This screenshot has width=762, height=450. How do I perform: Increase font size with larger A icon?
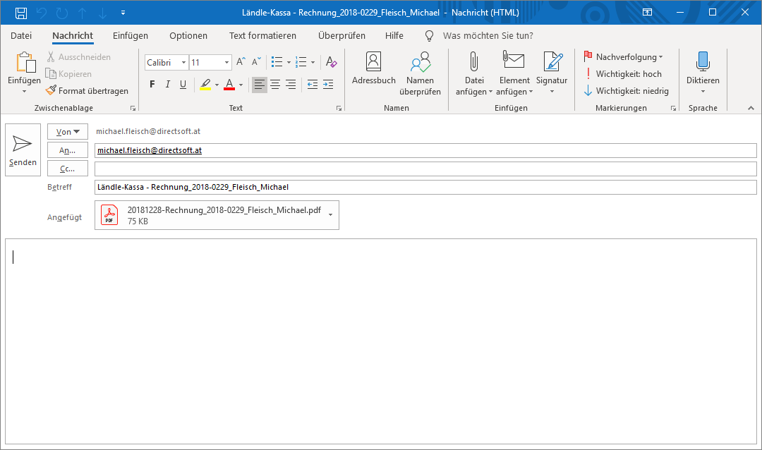tap(241, 62)
